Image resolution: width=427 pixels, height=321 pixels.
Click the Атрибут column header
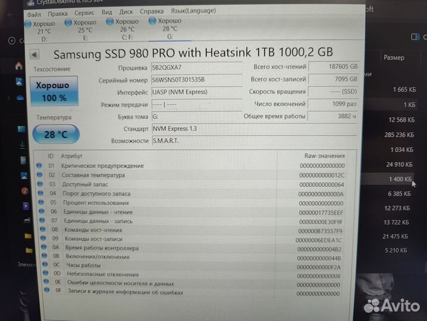pyautogui.click(x=71, y=156)
